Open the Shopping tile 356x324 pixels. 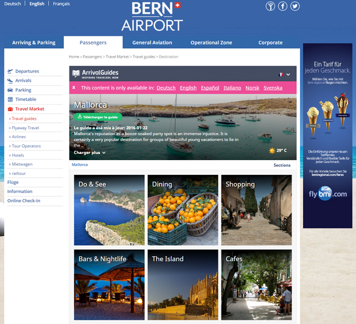coord(257,210)
